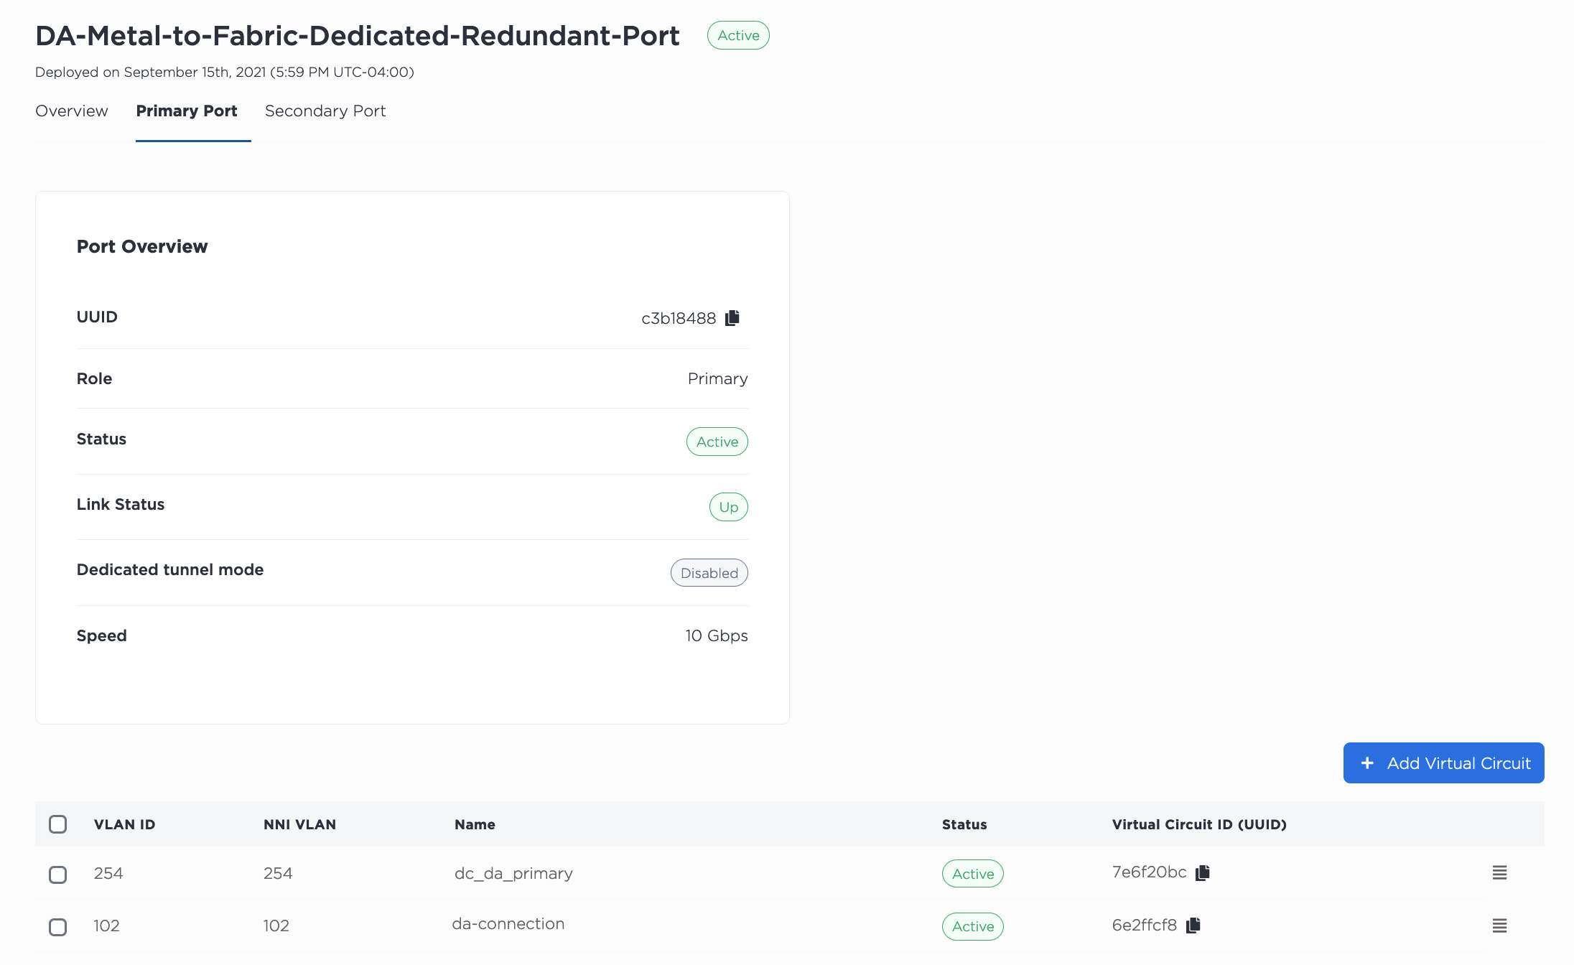This screenshot has height=965, width=1574.
Task: Click the Status column header in table
Action: (x=964, y=825)
